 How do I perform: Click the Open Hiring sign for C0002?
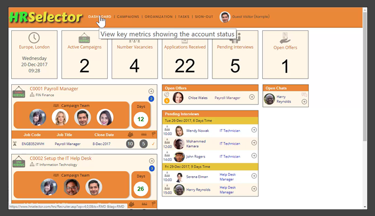point(18,162)
